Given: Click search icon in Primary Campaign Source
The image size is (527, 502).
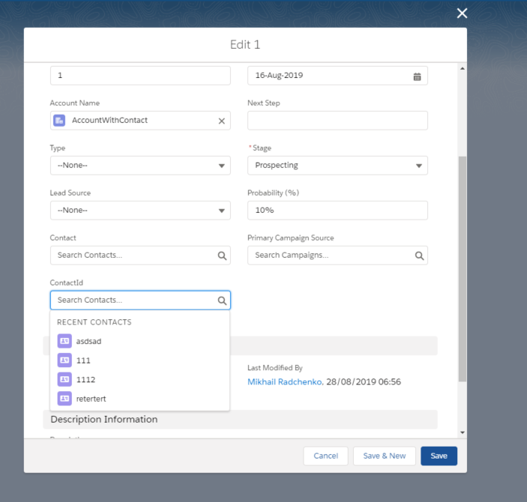Looking at the screenshot, I should 419,255.
